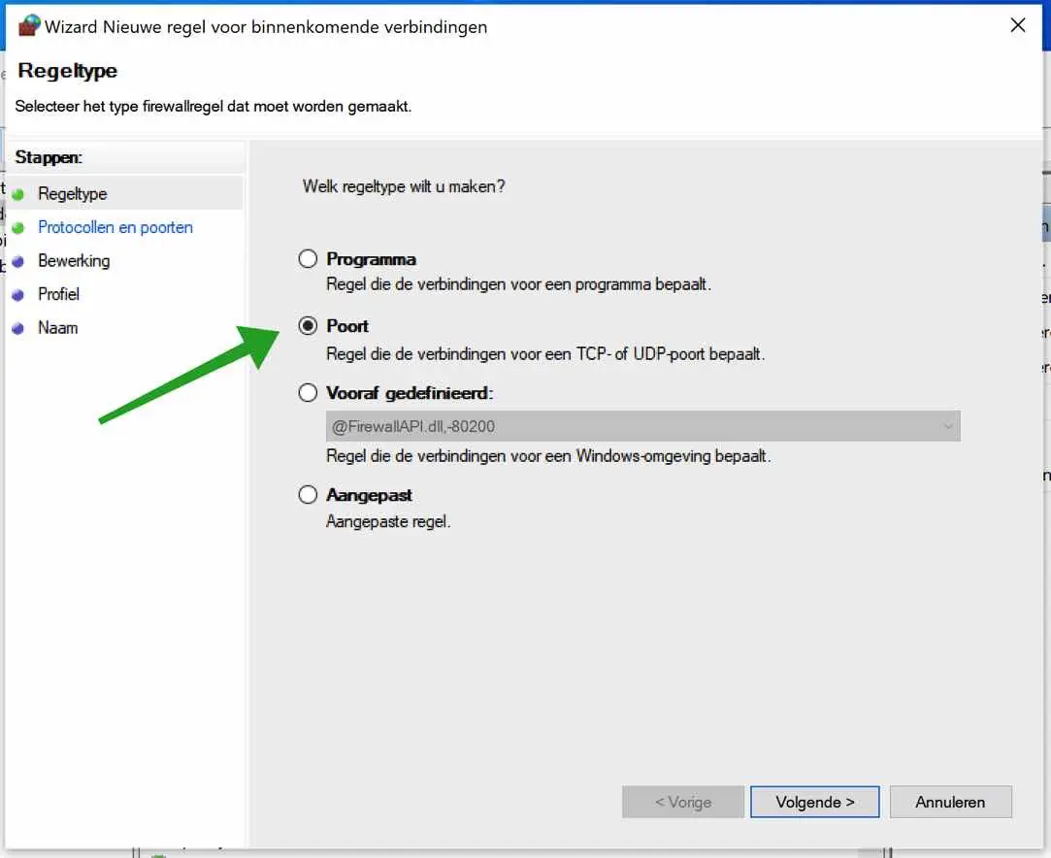The image size is (1051, 858).
Task: Click the disabled < Vorige button
Action: [683, 802]
